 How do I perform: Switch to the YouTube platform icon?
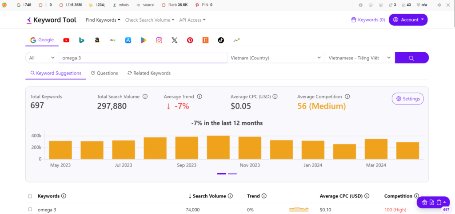click(x=66, y=40)
